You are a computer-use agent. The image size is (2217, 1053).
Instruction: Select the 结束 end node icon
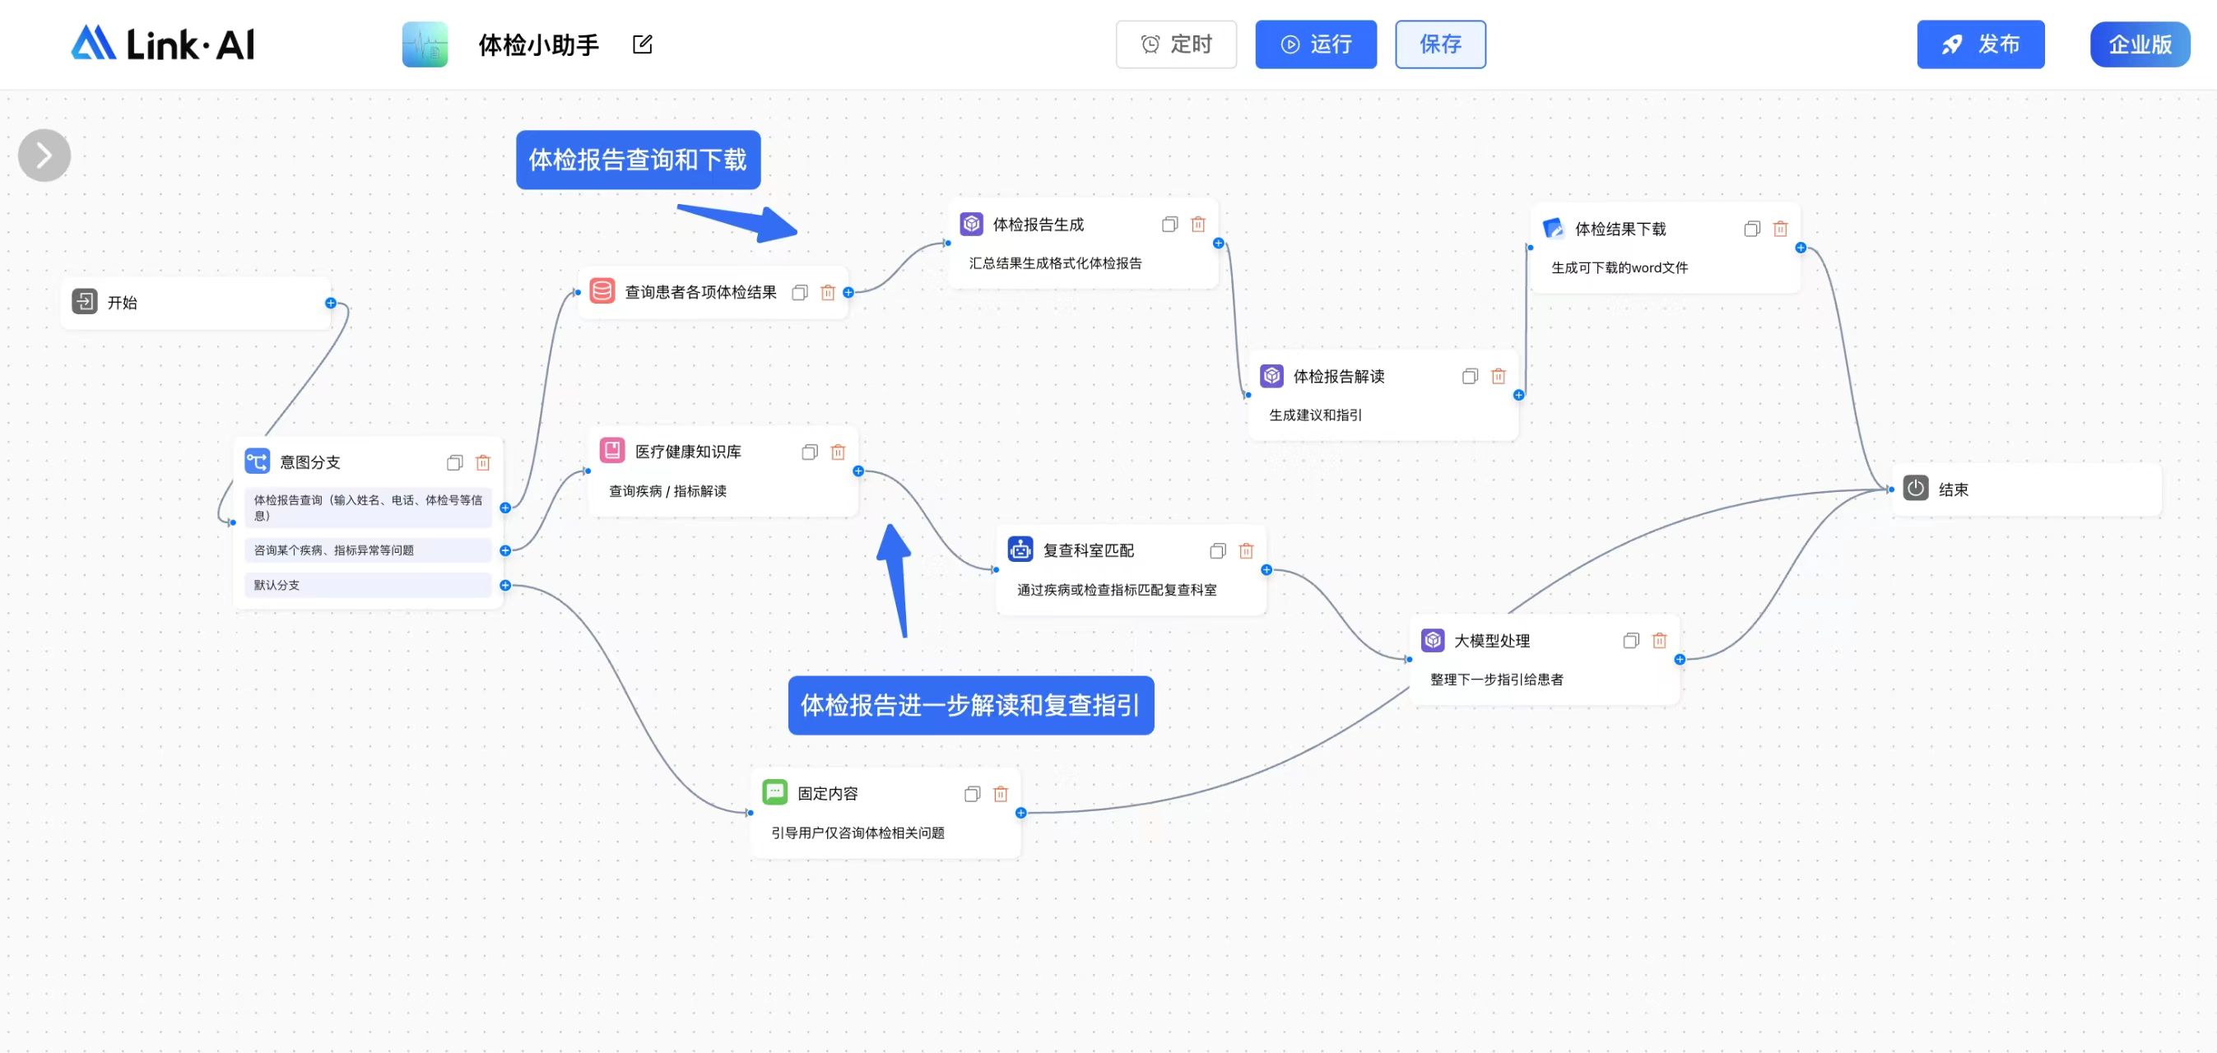pos(1916,488)
